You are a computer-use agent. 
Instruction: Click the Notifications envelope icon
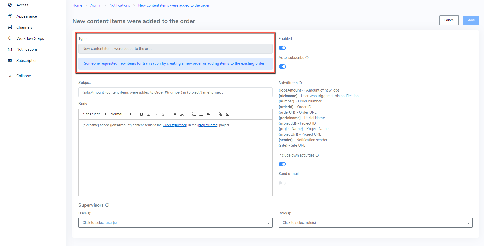point(10,49)
